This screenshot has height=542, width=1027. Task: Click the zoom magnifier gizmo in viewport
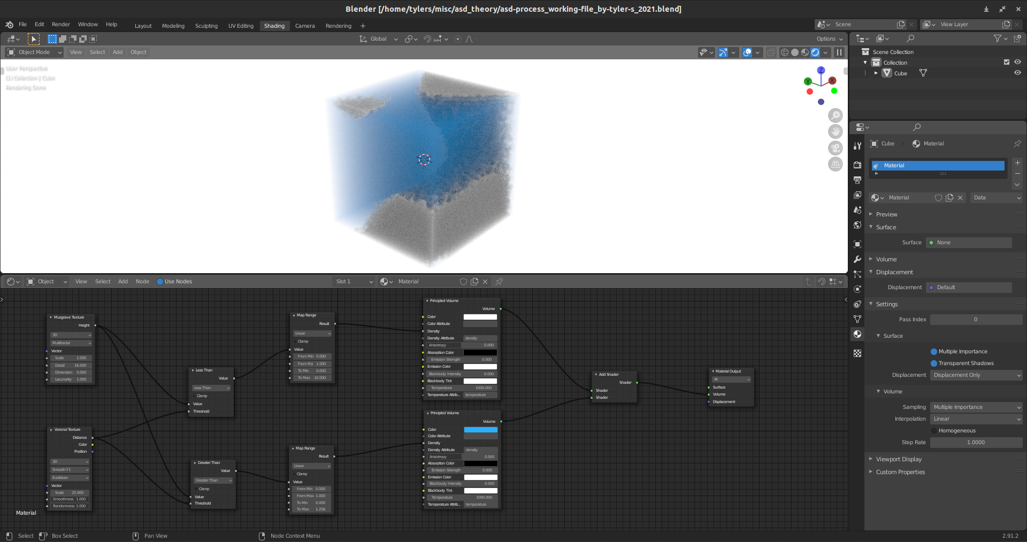tap(835, 115)
